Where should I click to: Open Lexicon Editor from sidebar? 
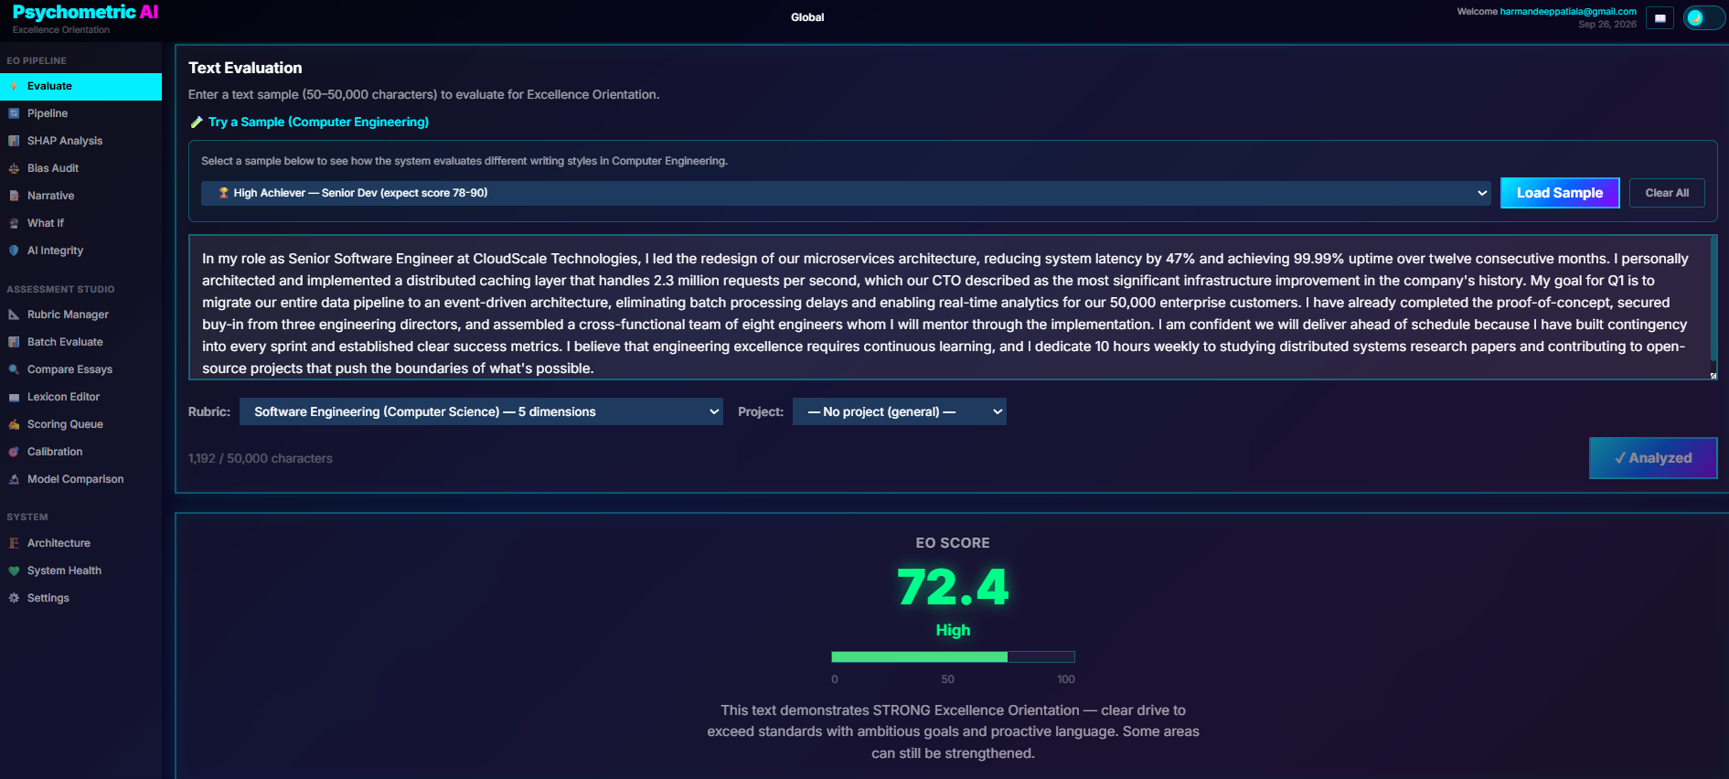coord(80,397)
